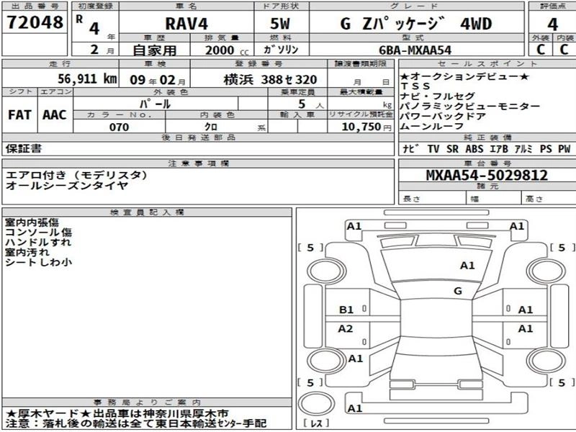Click the ナビ・フルセグ sales point
The height and width of the screenshot is (432, 576).
point(438,96)
